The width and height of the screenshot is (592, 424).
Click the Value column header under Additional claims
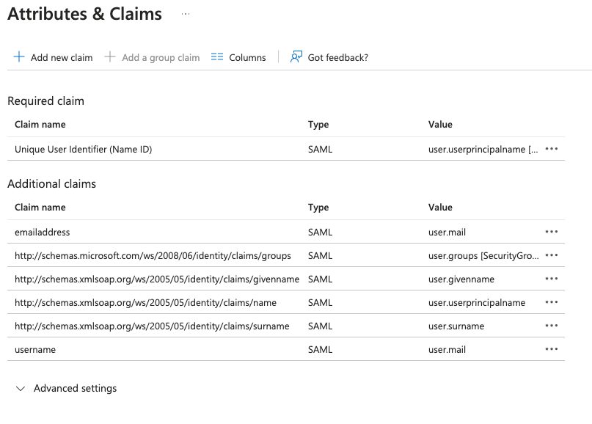440,208
